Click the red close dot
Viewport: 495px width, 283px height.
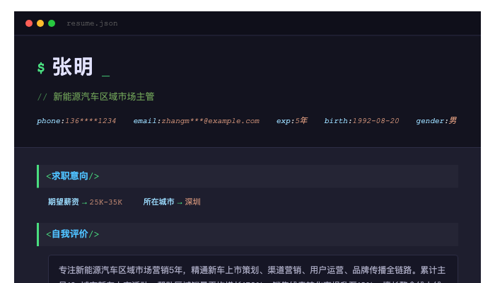(x=29, y=23)
